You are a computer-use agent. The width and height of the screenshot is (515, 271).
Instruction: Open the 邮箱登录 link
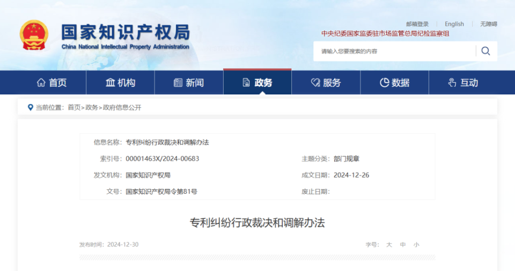click(417, 24)
